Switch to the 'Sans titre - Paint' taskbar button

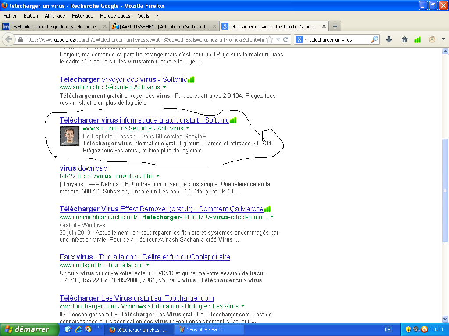pyautogui.click(x=209, y=329)
